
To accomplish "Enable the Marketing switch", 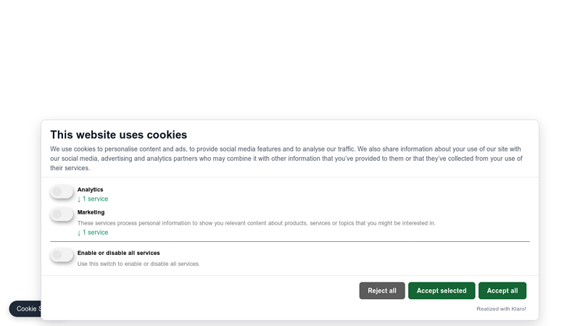I will click(62, 214).
